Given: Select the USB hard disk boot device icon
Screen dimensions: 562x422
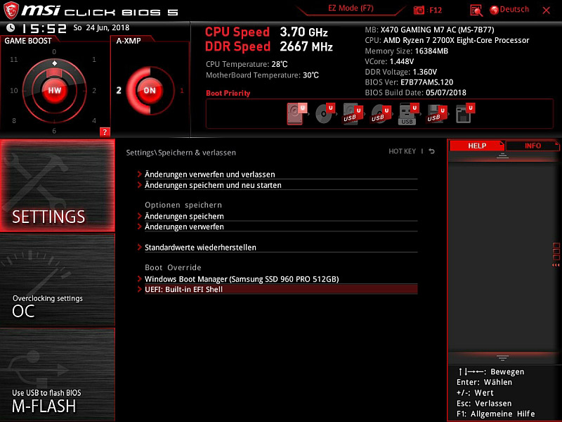Looking at the screenshot, I should (x=353, y=115).
